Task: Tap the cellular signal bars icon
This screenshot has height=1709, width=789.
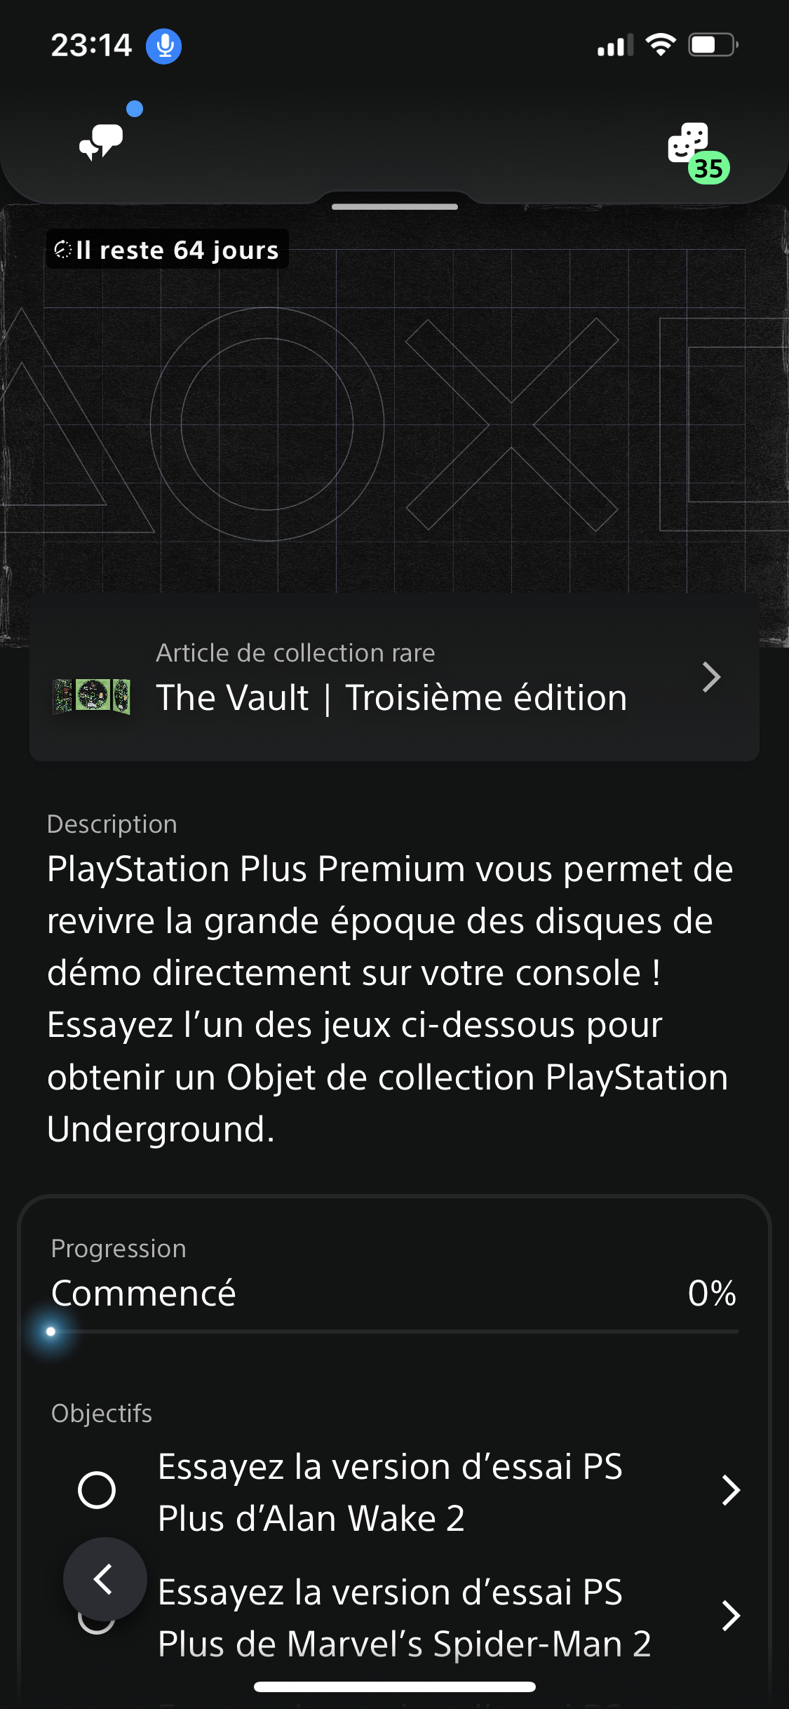Action: (615, 46)
